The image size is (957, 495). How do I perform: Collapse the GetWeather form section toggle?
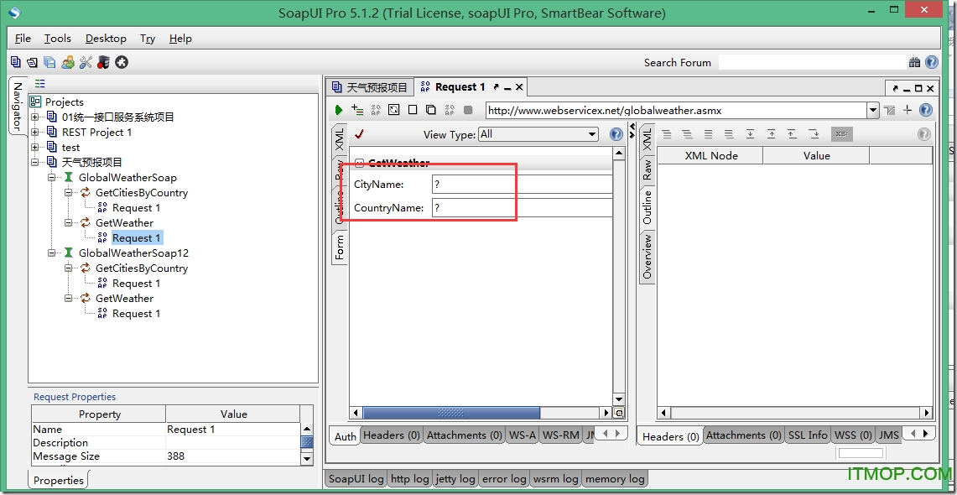359,163
